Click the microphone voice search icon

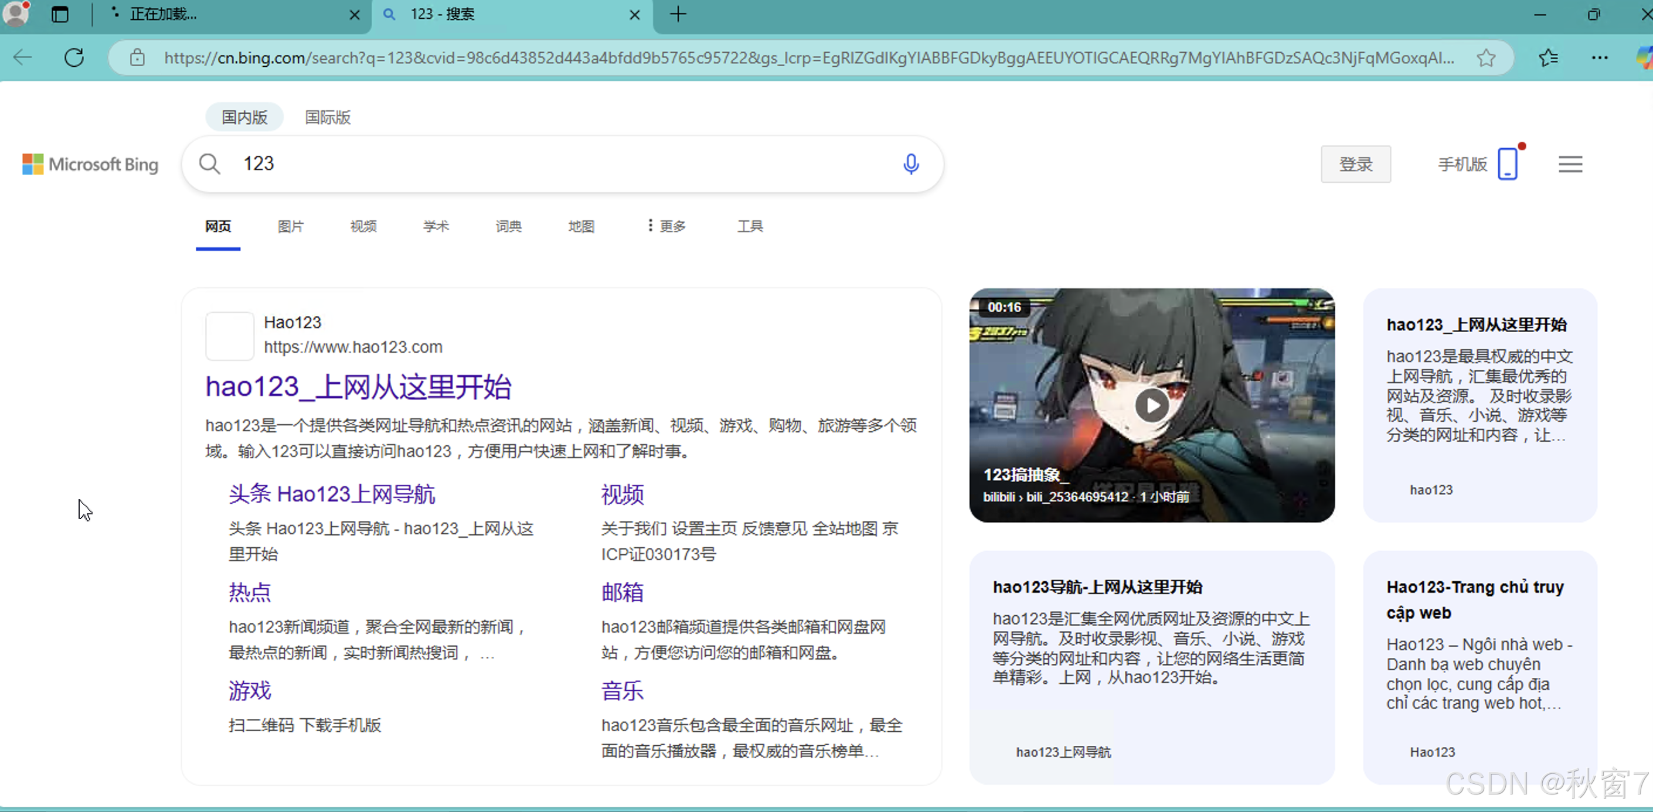(910, 164)
